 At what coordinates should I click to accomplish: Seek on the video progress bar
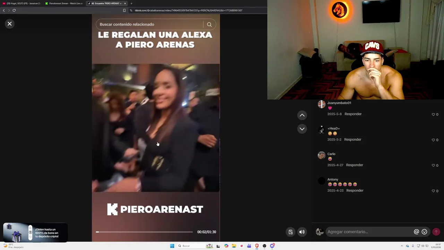point(144,232)
